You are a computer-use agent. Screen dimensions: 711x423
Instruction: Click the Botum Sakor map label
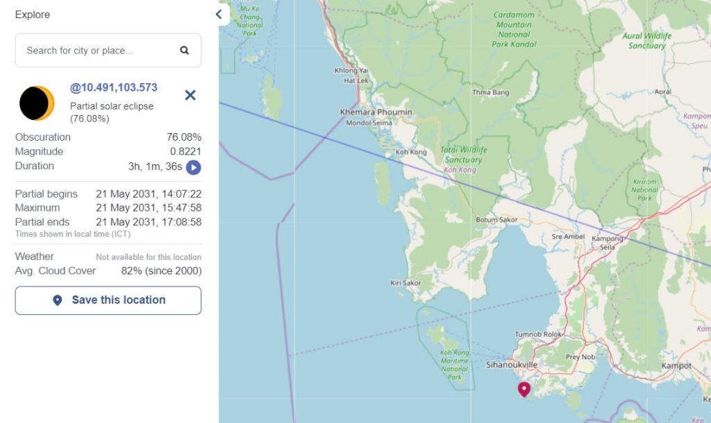pyautogui.click(x=497, y=220)
